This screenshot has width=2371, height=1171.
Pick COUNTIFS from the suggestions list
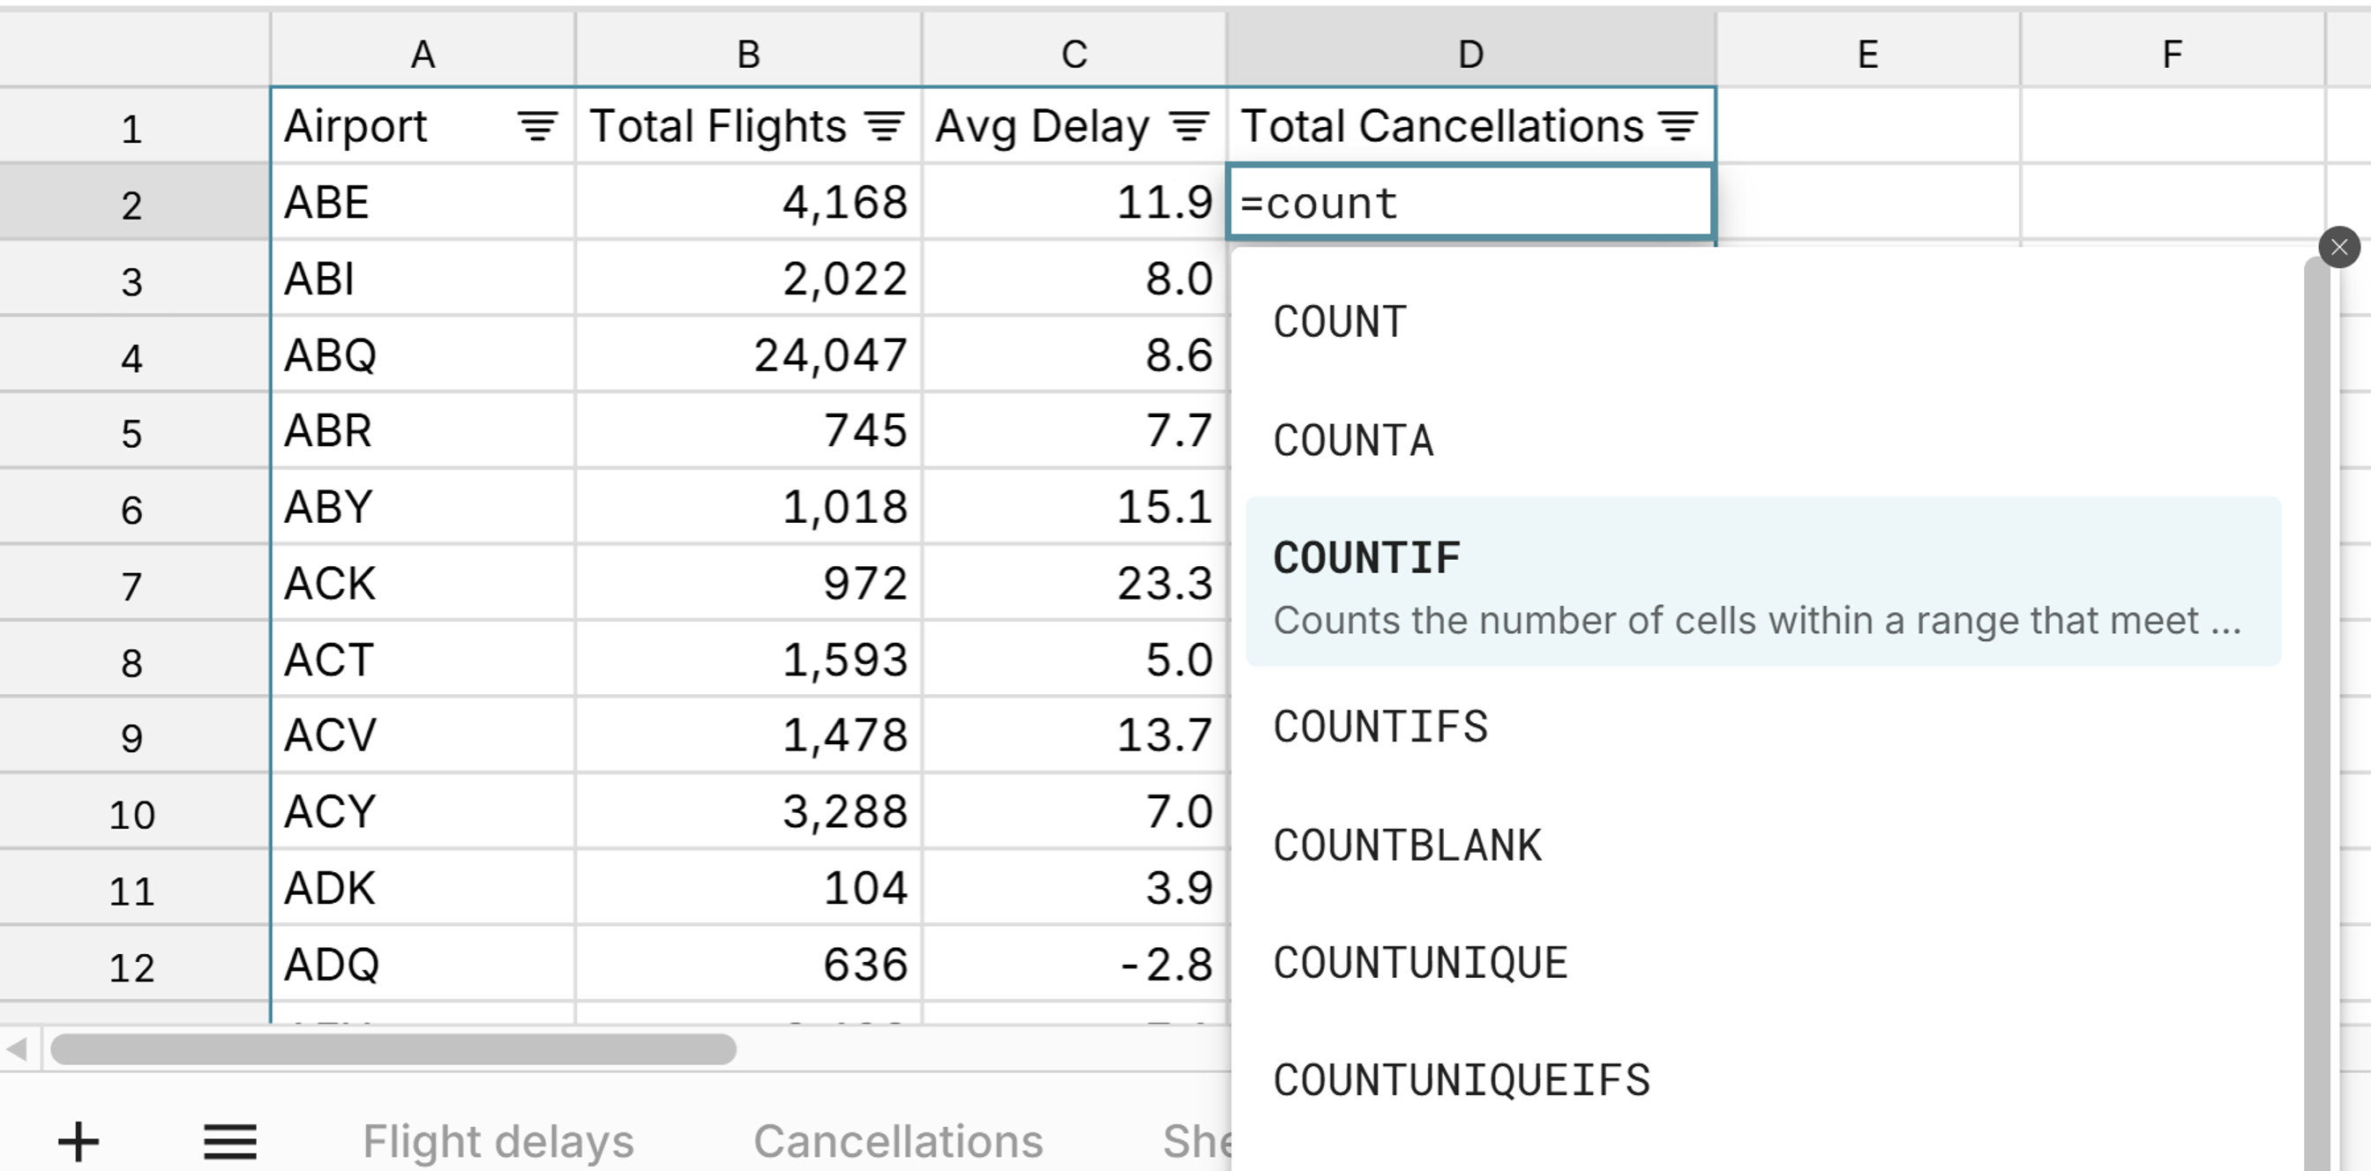1380,727
